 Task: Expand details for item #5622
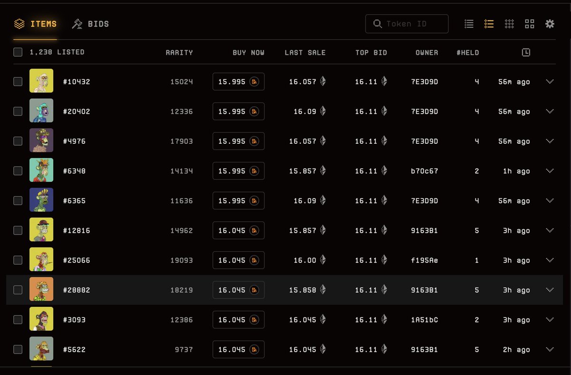(x=550, y=349)
